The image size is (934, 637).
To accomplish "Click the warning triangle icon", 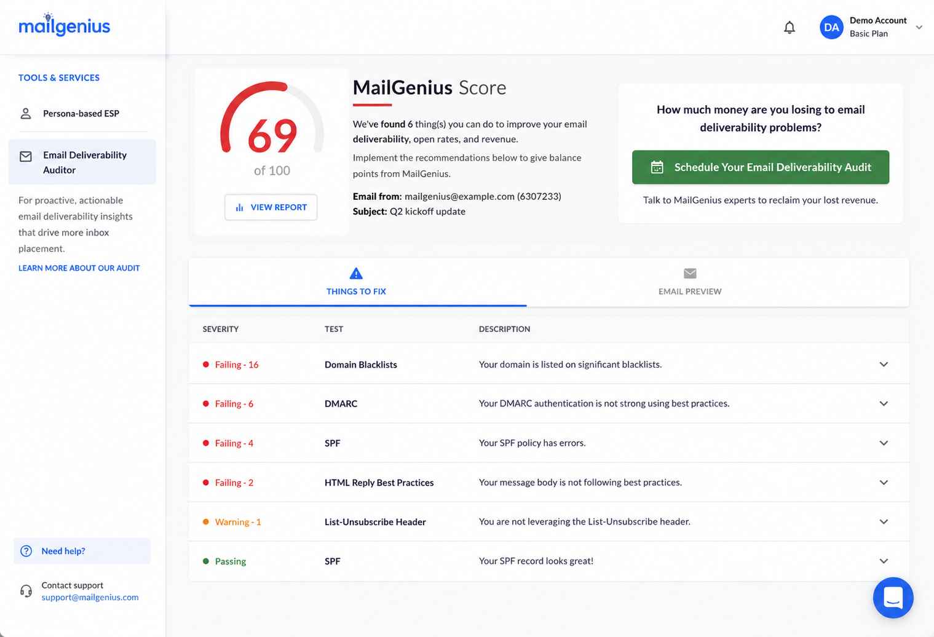I will point(356,273).
